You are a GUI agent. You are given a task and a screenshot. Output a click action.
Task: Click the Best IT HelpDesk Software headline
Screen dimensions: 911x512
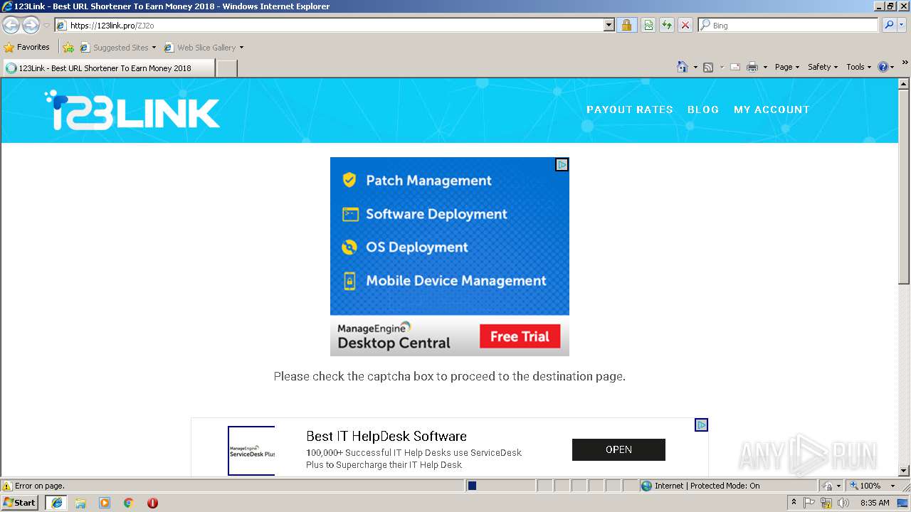click(386, 436)
